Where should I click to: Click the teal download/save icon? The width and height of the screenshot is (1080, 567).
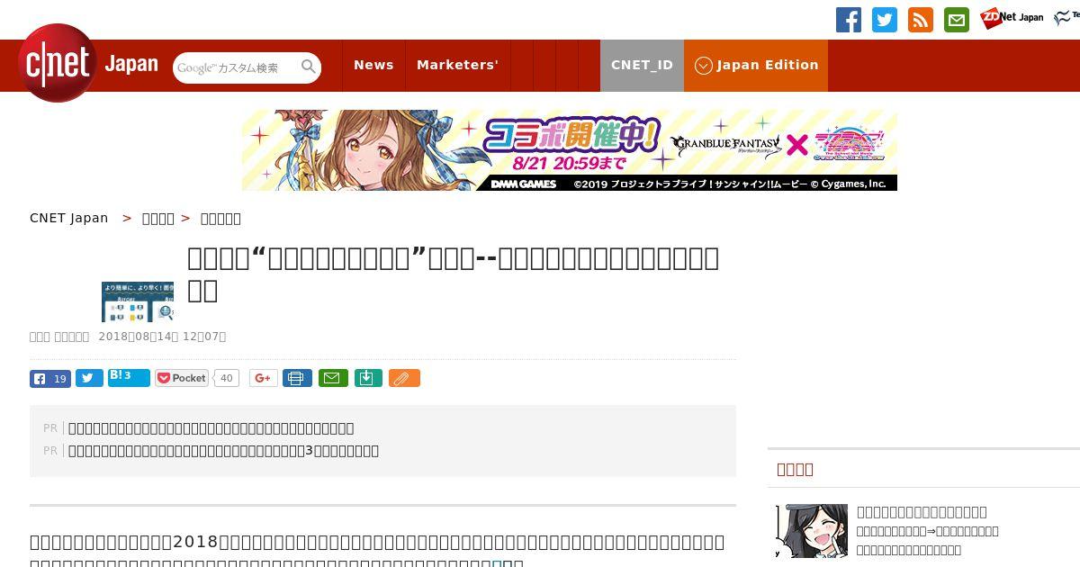(368, 378)
